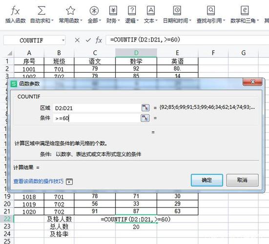Click cell containing 英语 header

pyautogui.click(x=178, y=61)
